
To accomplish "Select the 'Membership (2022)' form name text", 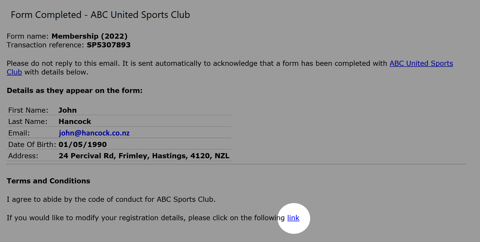I will [90, 36].
